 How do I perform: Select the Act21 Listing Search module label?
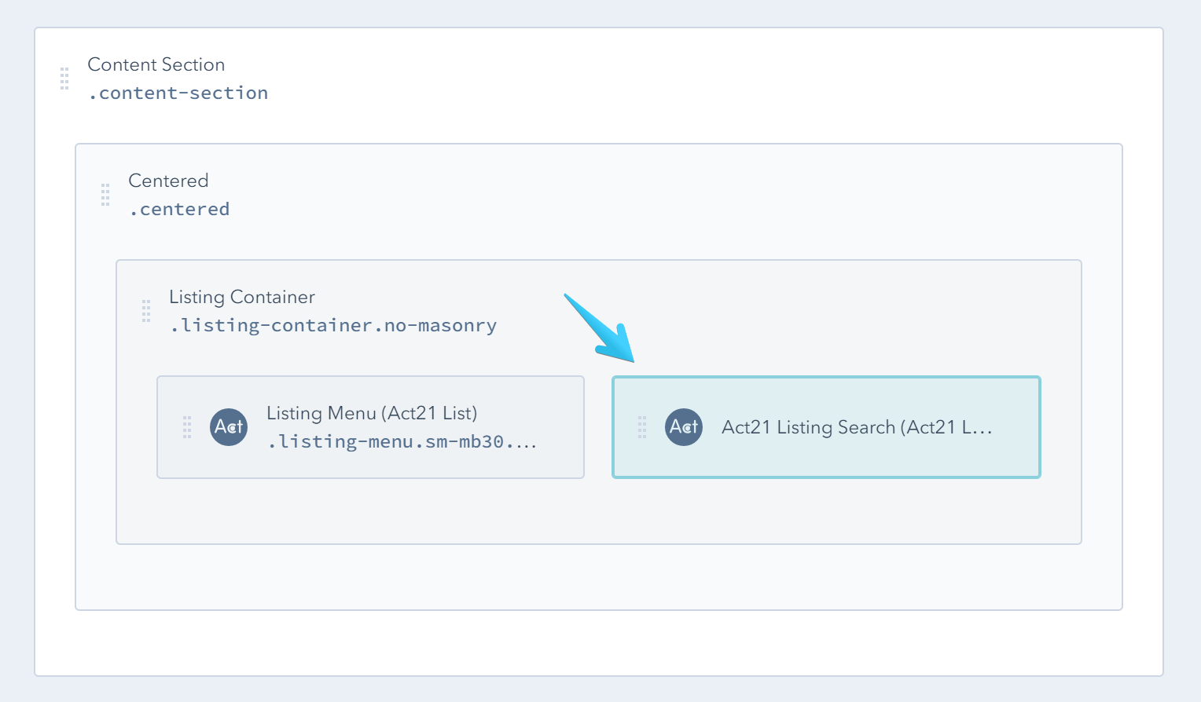tap(857, 427)
